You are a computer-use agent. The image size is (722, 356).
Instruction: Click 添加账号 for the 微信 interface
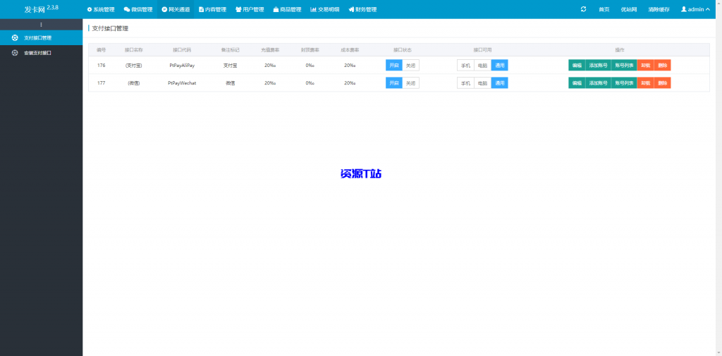598,82
